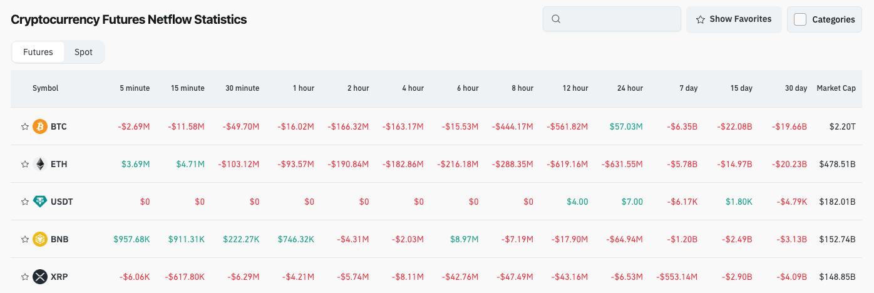Star the ETH row as favorite
Screen dimensions: 874x293
25,164
